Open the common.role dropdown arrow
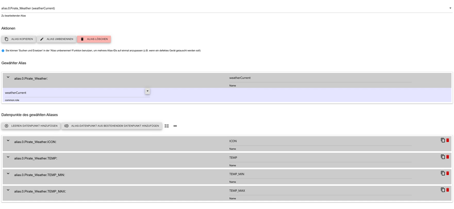The width and height of the screenshot is (454, 209). pos(148,91)
